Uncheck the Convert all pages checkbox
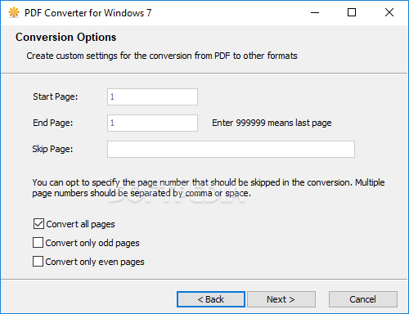409x314 pixels. 38,224
